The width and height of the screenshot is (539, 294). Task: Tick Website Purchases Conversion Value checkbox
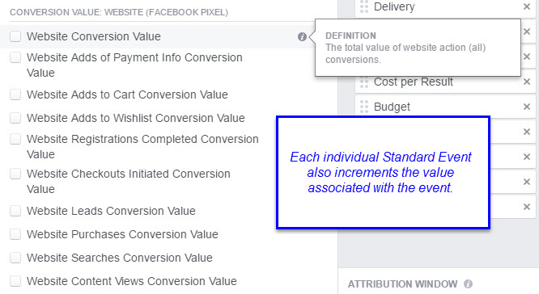pyautogui.click(x=15, y=234)
